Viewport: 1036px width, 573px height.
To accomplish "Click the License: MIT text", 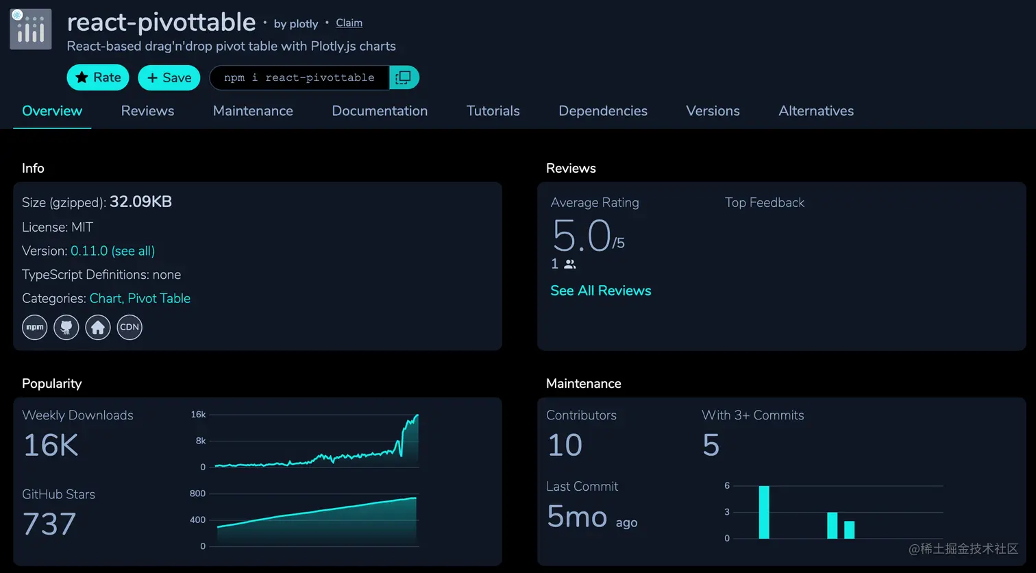I will (58, 227).
